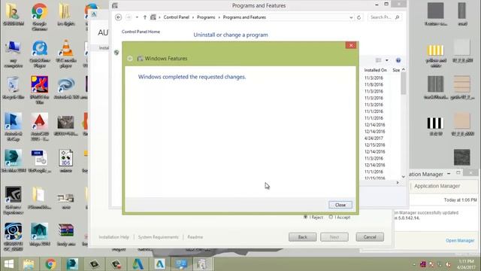Open the Autodesk installer taskbar icon

coord(159,264)
